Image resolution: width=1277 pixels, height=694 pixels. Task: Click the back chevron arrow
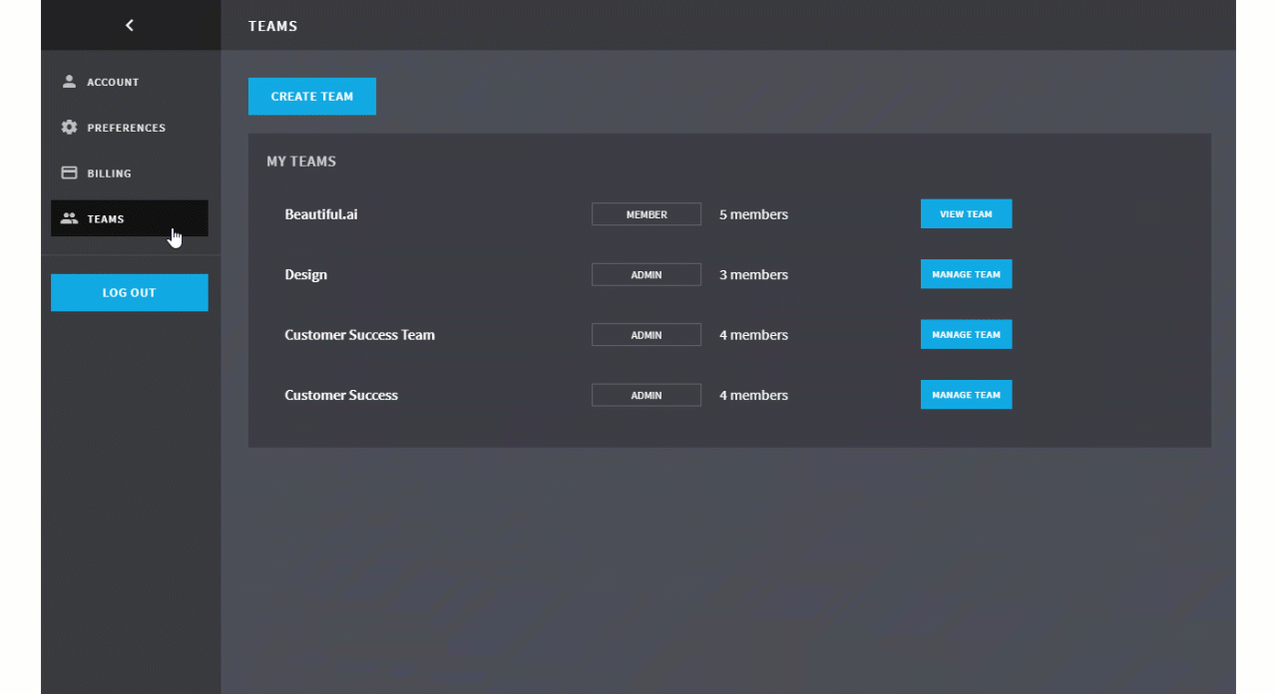129,26
